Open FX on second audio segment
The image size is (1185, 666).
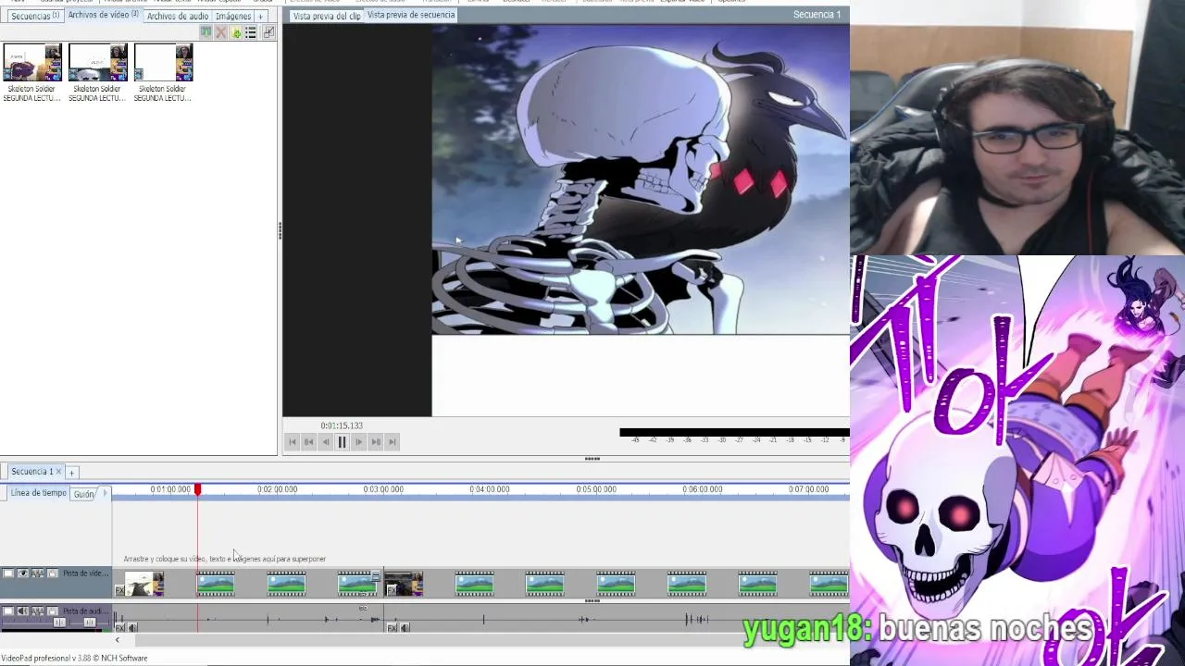click(x=392, y=628)
